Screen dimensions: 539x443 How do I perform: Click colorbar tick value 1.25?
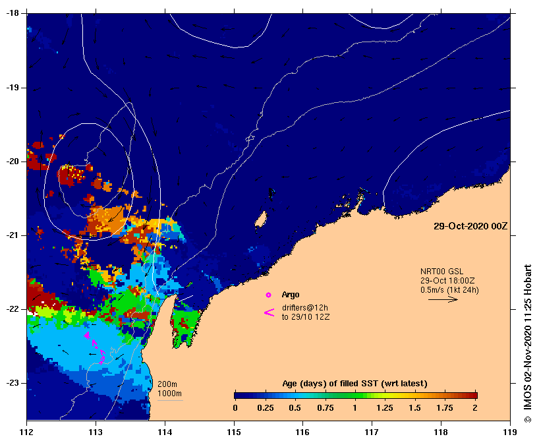point(385,408)
